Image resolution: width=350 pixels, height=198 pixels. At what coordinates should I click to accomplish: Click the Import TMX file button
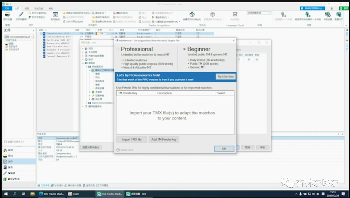click(132, 140)
